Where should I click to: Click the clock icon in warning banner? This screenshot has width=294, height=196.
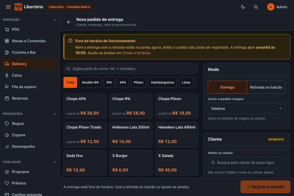70,41
